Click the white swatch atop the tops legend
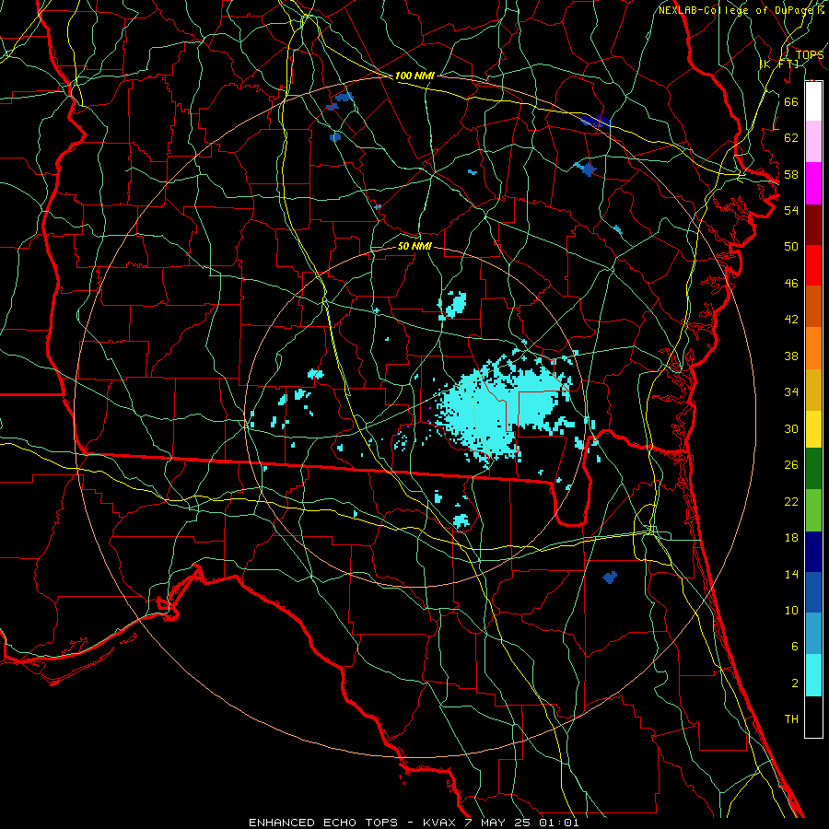829x829 pixels. pos(813,101)
